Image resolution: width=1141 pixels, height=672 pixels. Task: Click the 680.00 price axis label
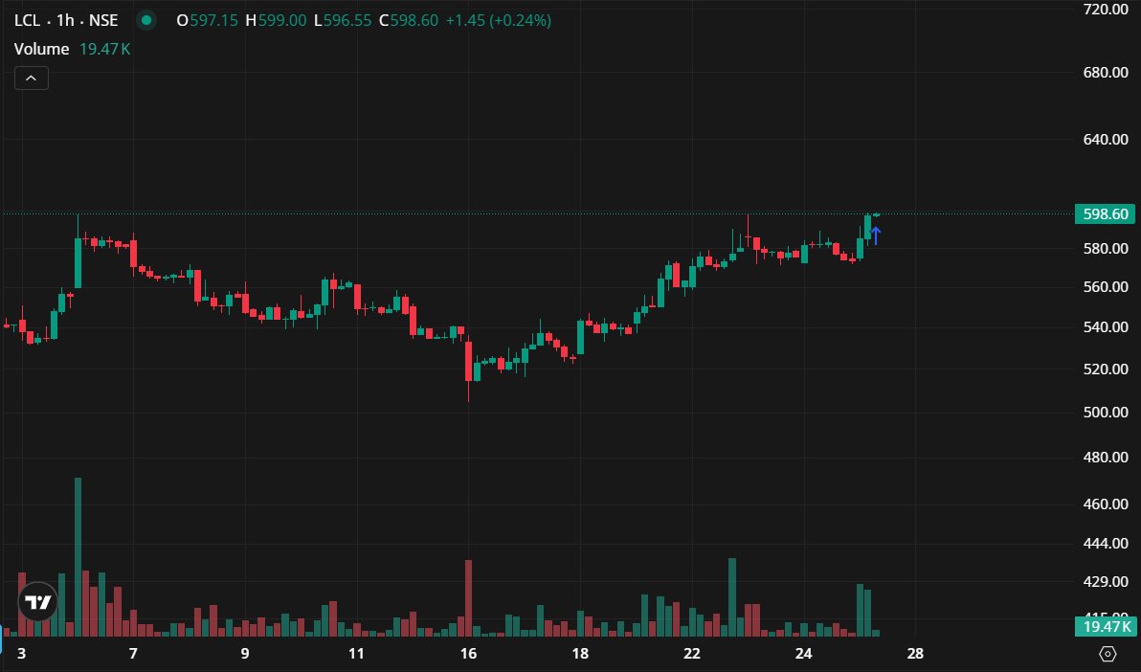click(x=1106, y=72)
